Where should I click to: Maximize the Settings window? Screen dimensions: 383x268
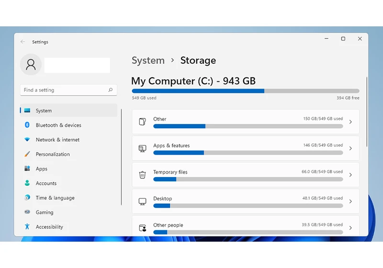pyautogui.click(x=343, y=39)
